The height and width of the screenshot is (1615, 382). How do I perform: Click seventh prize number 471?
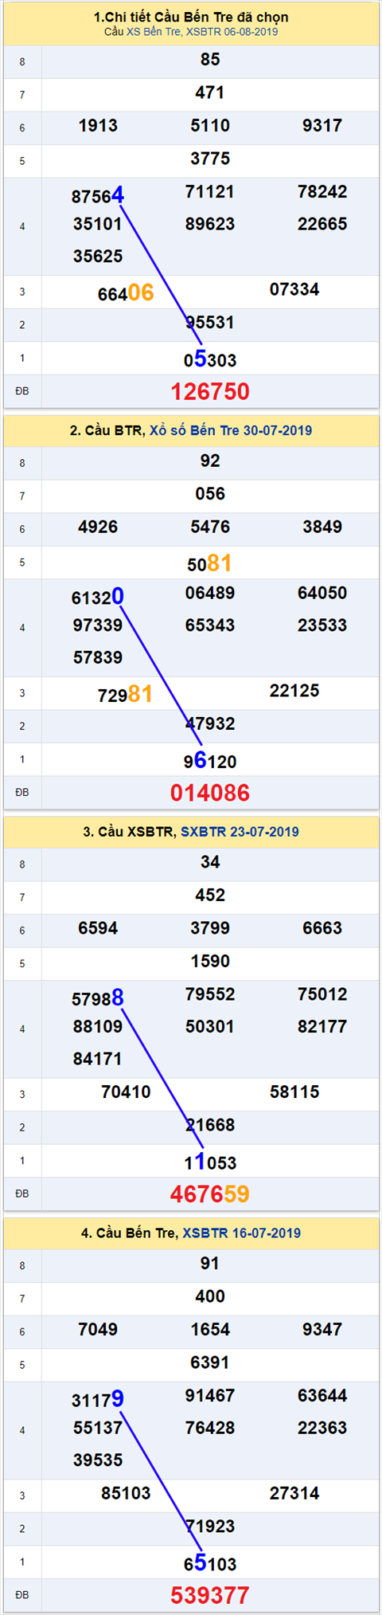(x=210, y=92)
